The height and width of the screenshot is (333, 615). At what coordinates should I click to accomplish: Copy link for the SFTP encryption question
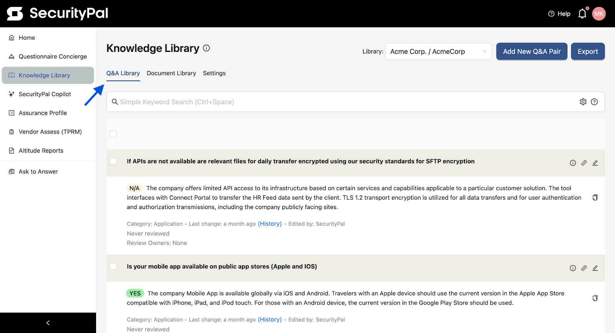coord(584,163)
